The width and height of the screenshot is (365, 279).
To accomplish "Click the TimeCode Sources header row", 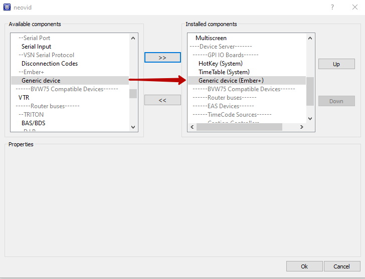I will pyautogui.click(x=247, y=114).
